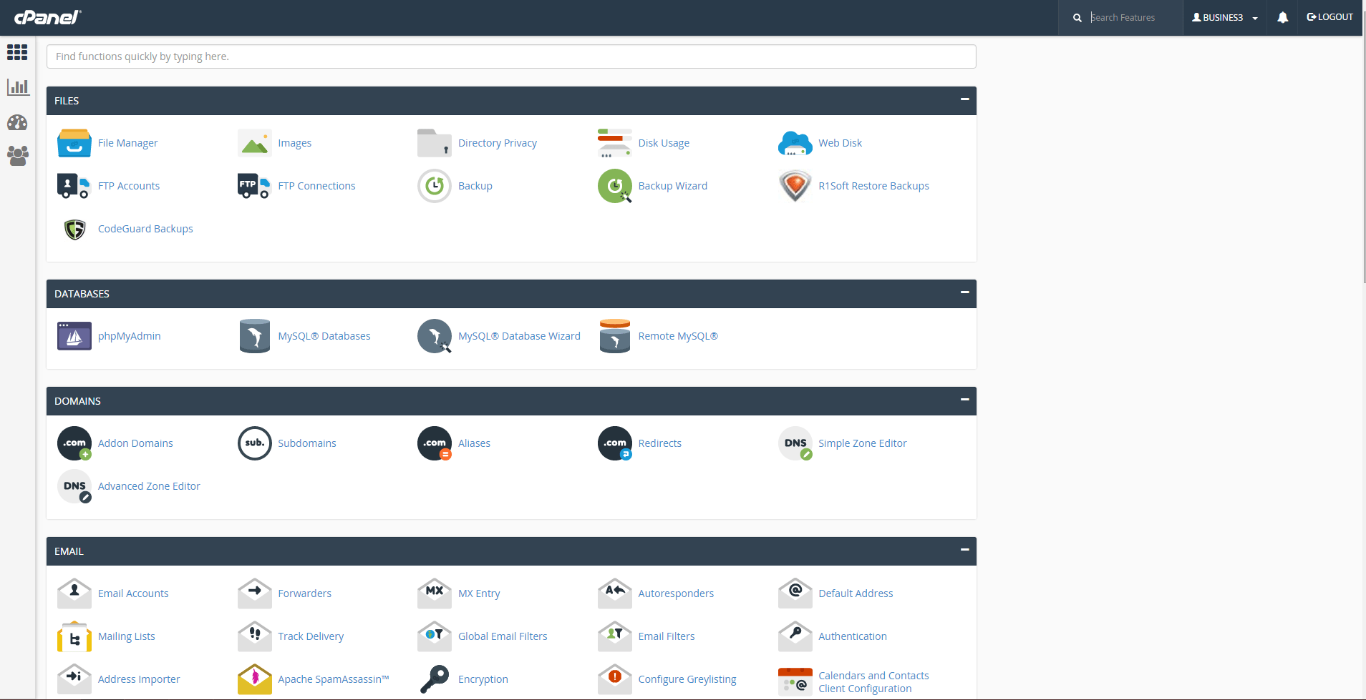
Task: Open R1Soft Restore Backups shield icon
Action: click(795, 186)
